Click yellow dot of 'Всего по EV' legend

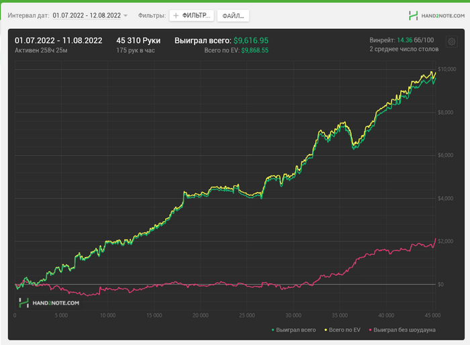click(x=326, y=330)
